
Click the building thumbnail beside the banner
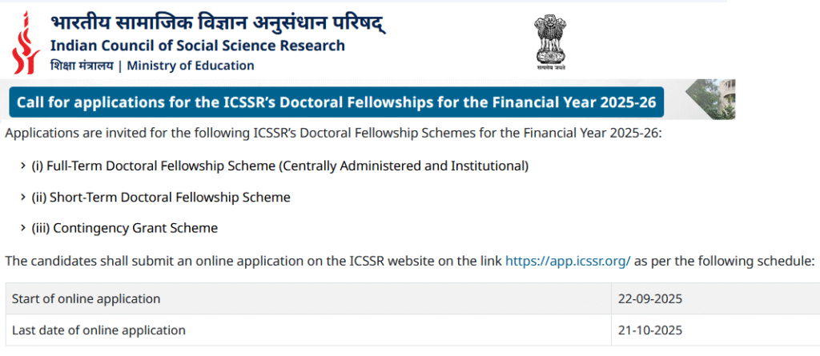[710, 99]
